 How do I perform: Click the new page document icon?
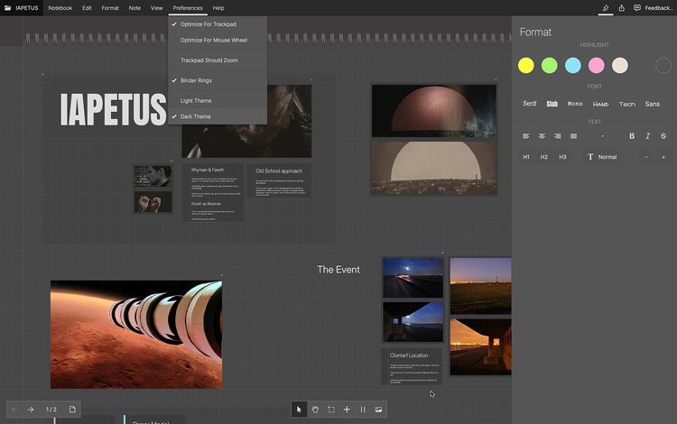tap(72, 410)
